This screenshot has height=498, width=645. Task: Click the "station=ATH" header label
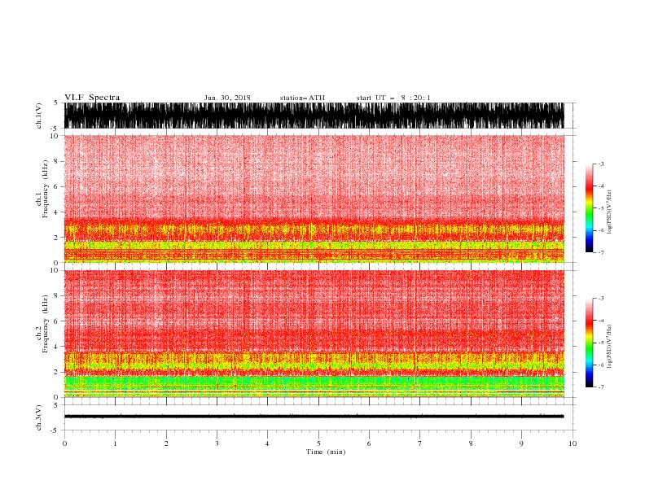coord(302,98)
